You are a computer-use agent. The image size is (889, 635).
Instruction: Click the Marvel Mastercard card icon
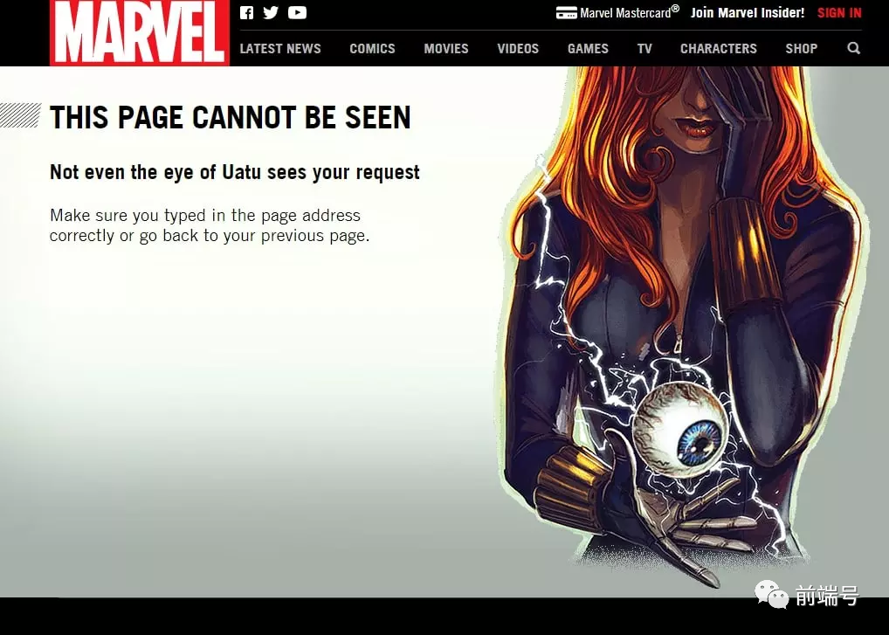click(567, 12)
